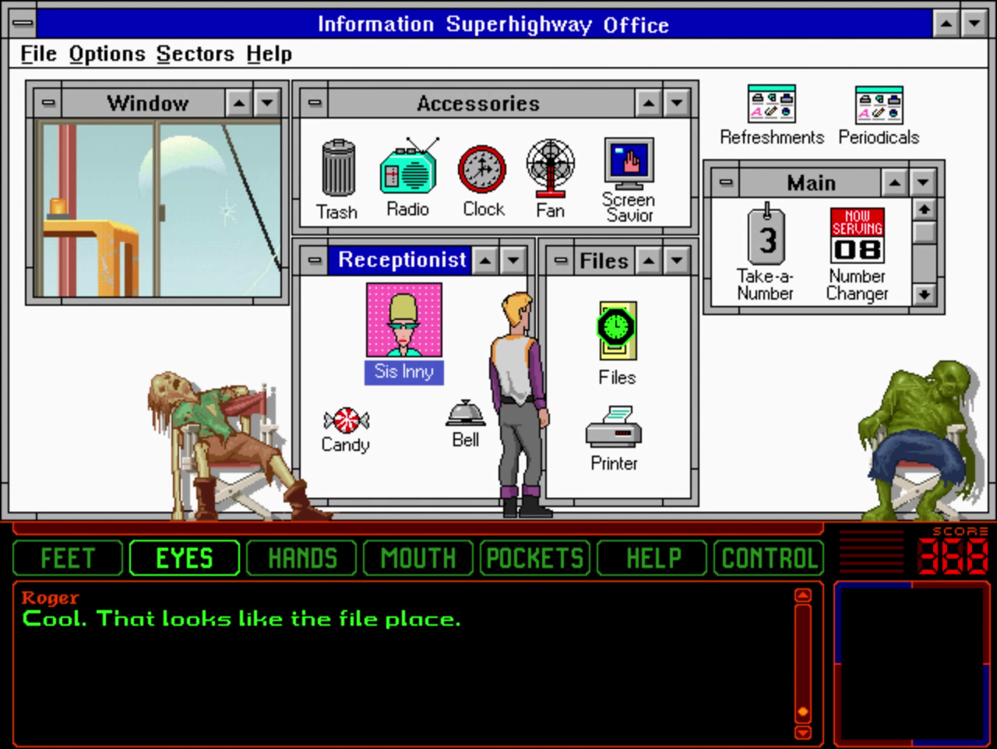Open the Screen Savior icon
The image size is (997, 749).
[x=629, y=164]
